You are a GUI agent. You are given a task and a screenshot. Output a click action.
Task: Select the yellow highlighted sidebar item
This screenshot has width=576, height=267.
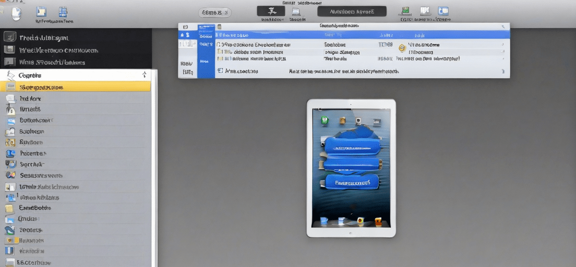[x=75, y=87]
